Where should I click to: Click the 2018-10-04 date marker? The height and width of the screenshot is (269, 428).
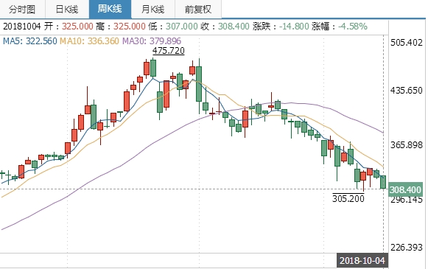[362, 261]
